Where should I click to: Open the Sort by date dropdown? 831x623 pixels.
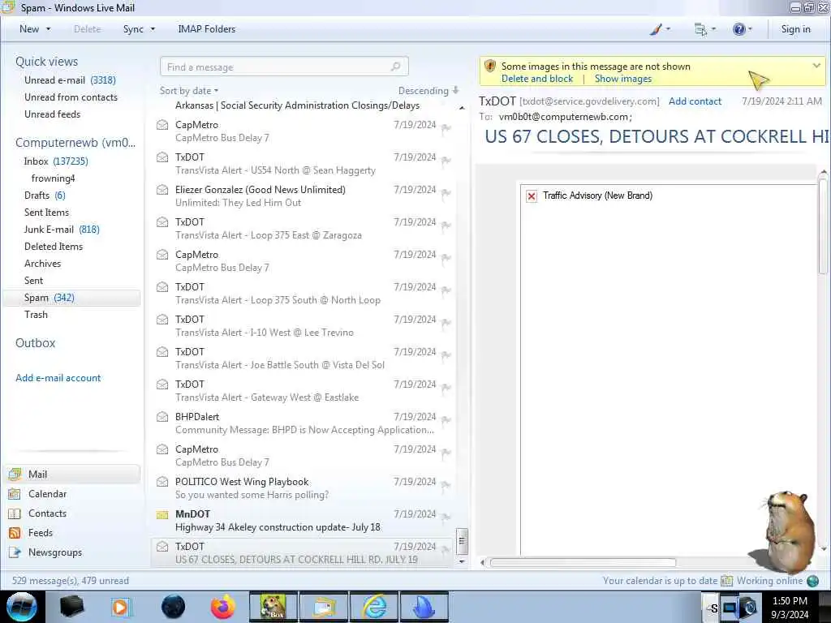pyautogui.click(x=189, y=91)
